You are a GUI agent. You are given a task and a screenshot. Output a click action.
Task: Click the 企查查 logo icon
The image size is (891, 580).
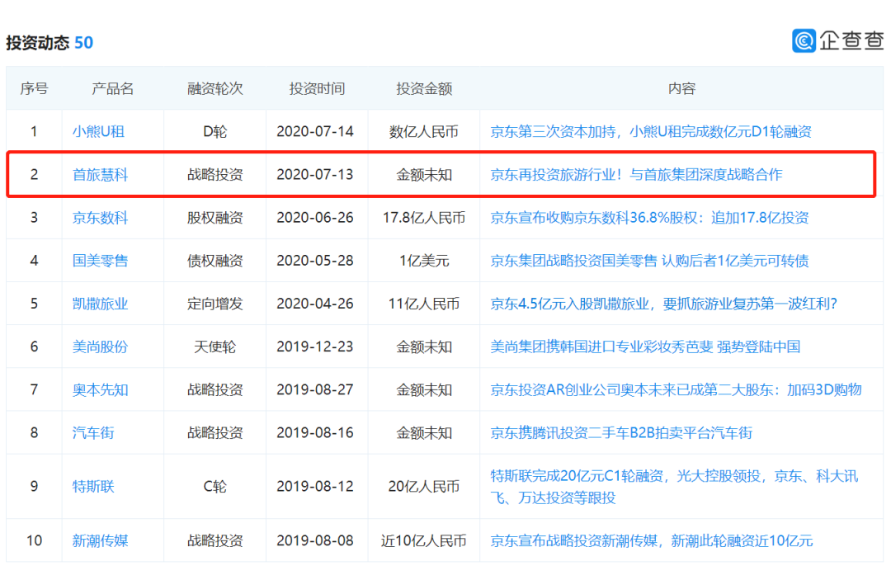(x=804, y=40)
